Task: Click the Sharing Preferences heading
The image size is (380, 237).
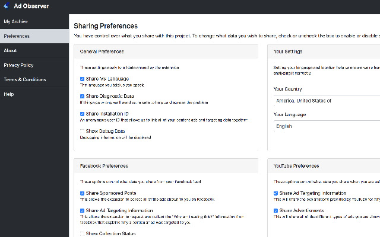Action: (x=106, y=26)
